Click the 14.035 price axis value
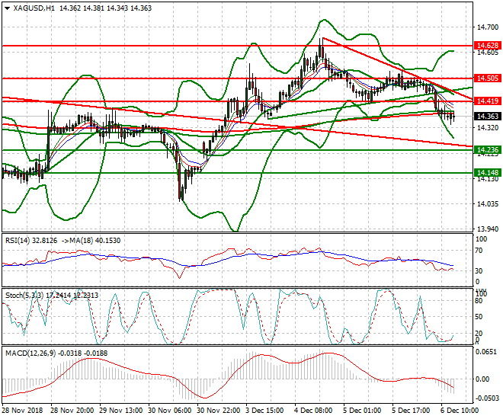This screenshot has height=419, width=503. click(488, 204)
